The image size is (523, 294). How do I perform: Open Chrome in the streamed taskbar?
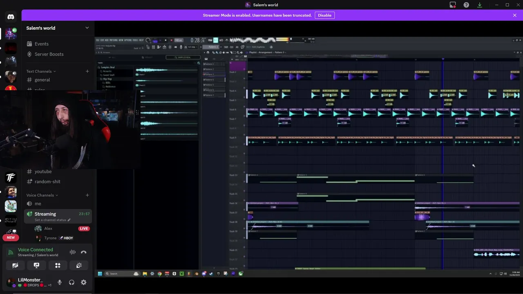(160, 274)
